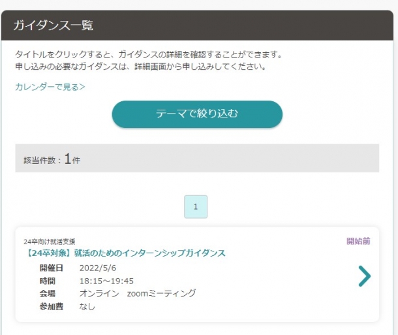Click the ガイダンス一覧 header title

pyautogui.click(x=54, y=25)
